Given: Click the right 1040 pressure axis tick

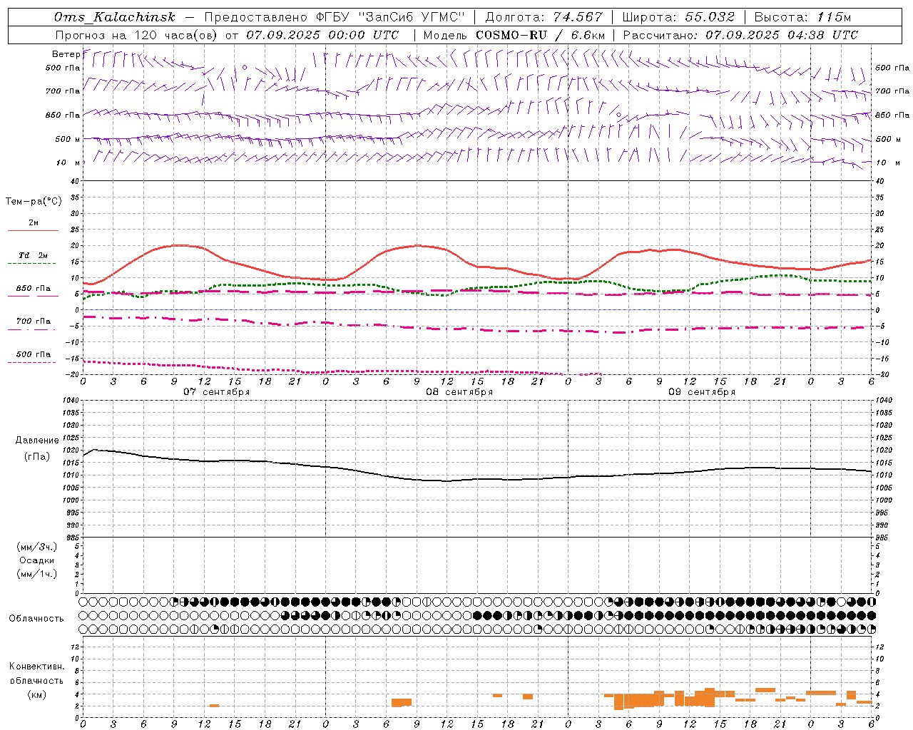Looking at the screenshot, I should pos(883,401).
